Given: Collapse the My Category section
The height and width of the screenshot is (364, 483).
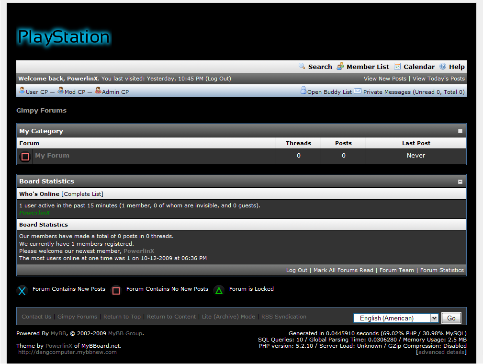Looking at the screenshot, I should pos(460,131).
